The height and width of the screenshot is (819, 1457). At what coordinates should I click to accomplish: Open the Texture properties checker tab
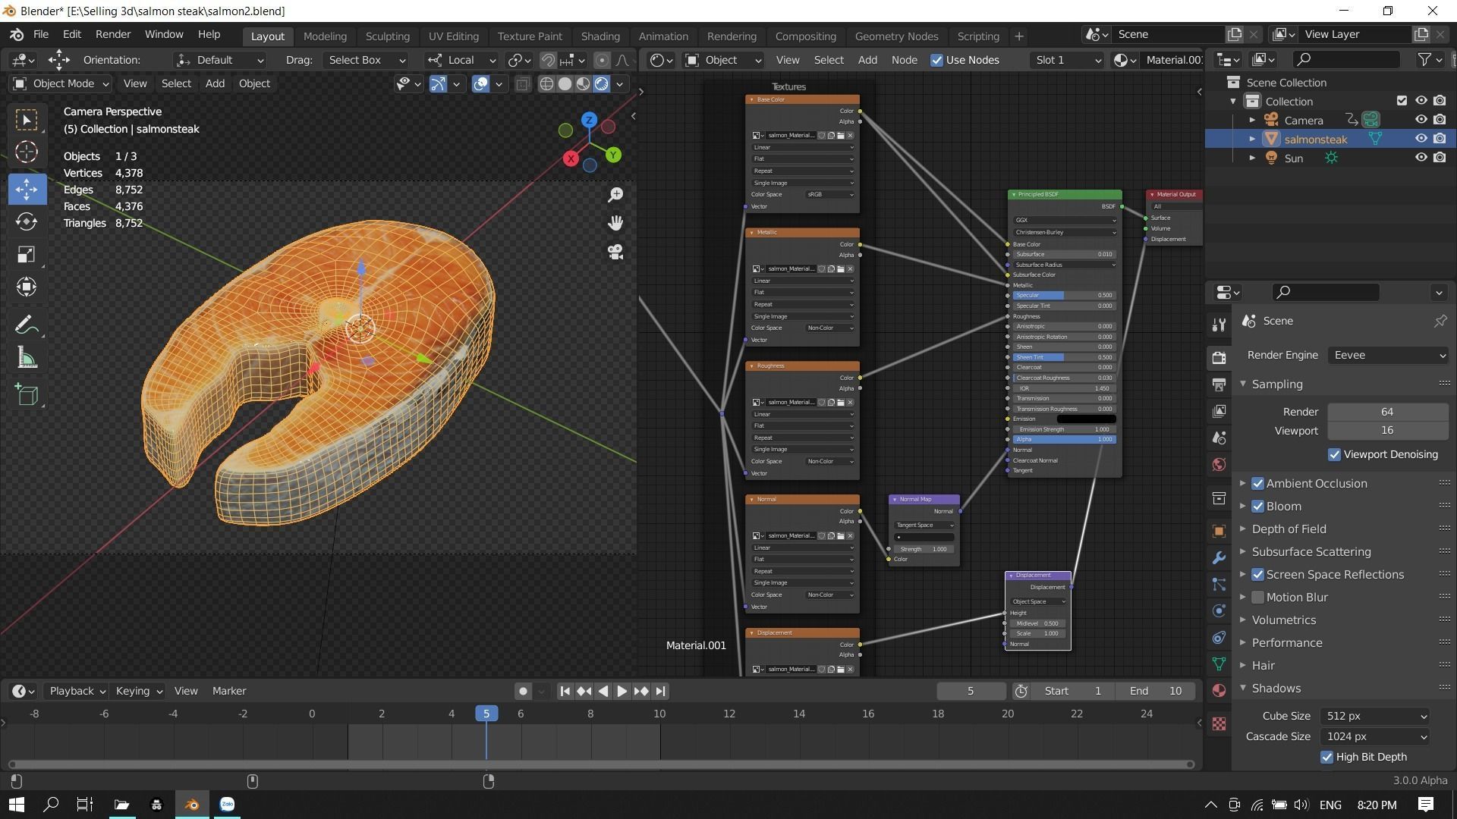tap(1219, 723)
